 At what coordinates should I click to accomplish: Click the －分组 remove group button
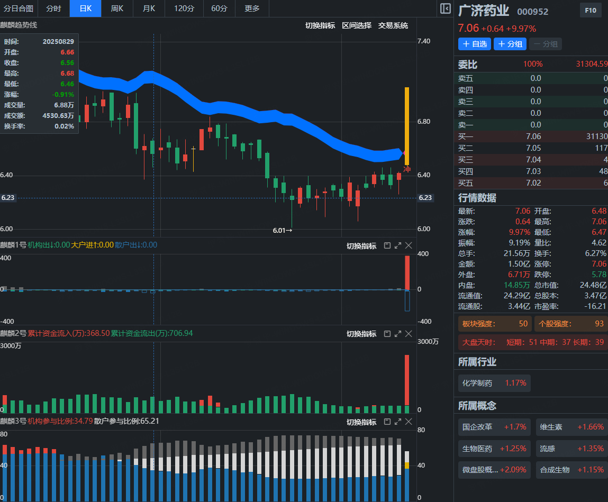click(546, 44)
